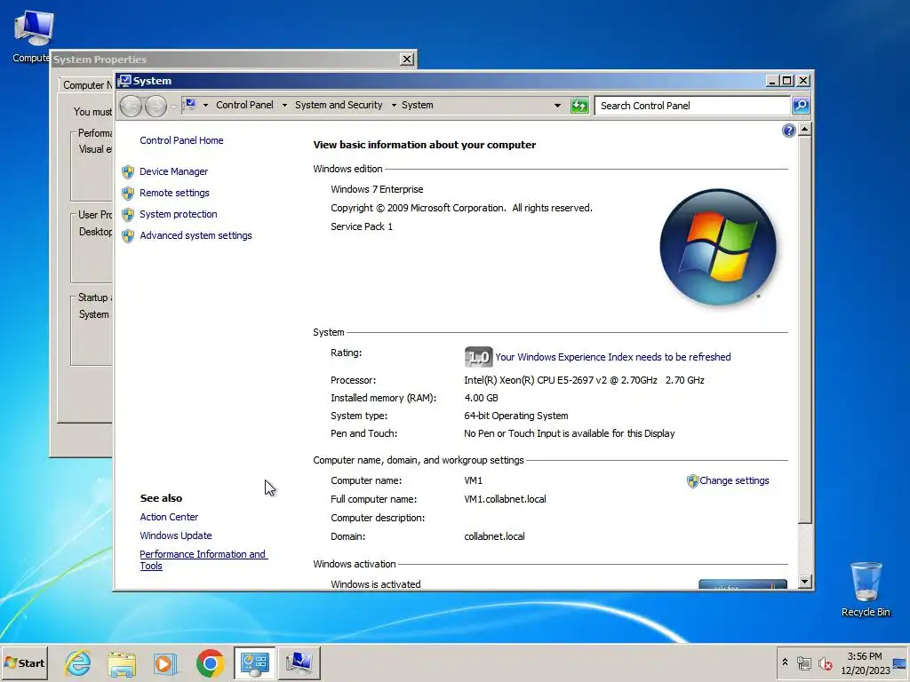This screenshot has height=682, width=910.
Task: Click the shield icon beside Device Manager
Action: [x=128, y=171]
